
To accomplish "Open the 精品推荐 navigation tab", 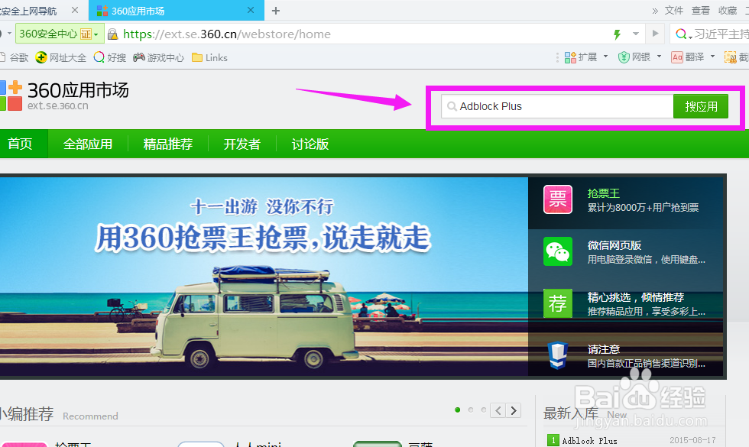I will point(168,144).
